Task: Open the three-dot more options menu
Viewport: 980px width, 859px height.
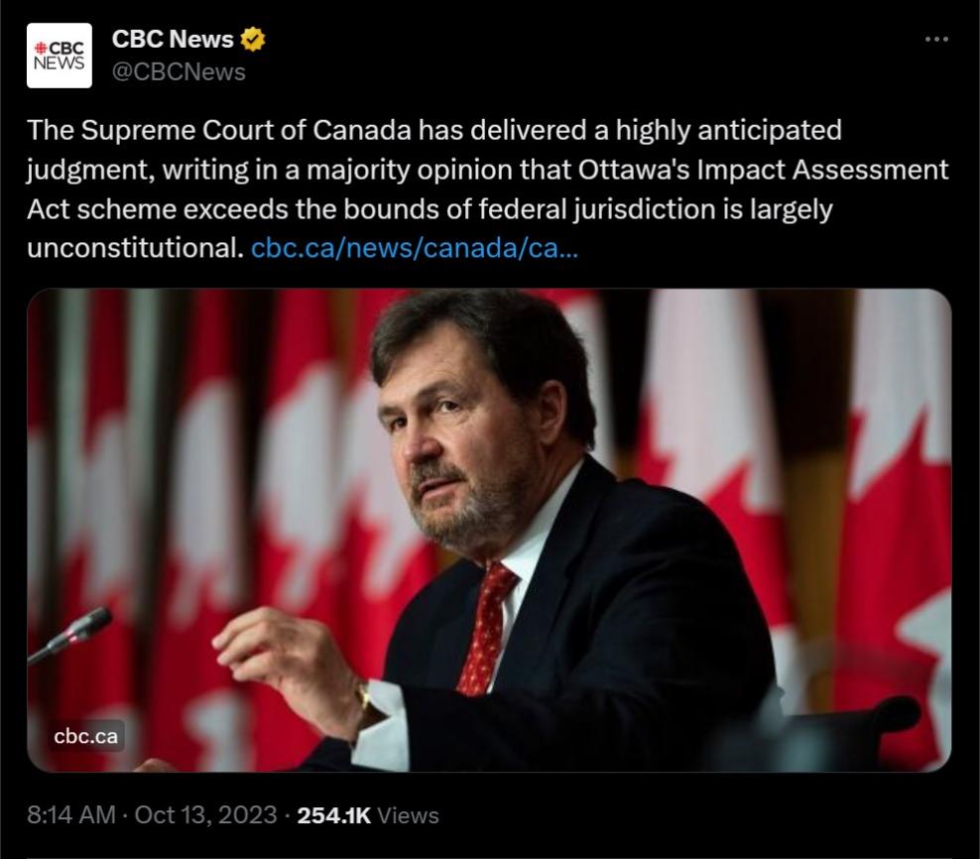Action: [x=935, y=40]
